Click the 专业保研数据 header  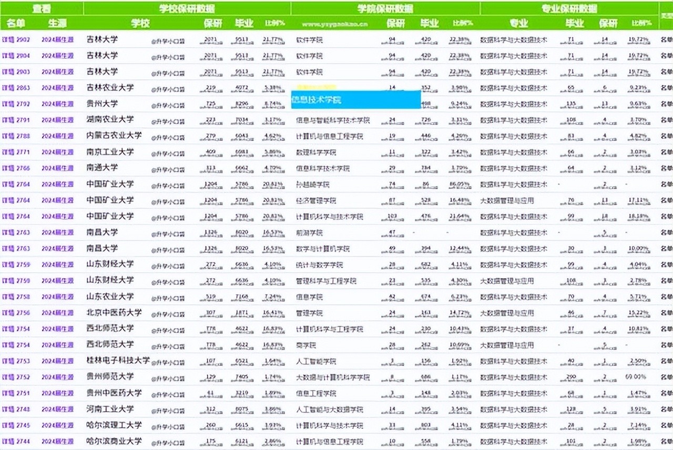click(x=569, y=8)
